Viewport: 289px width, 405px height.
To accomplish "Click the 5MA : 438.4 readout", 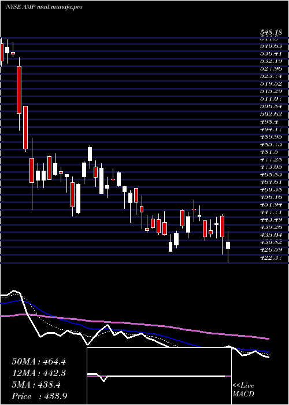I will click(36, 385).
